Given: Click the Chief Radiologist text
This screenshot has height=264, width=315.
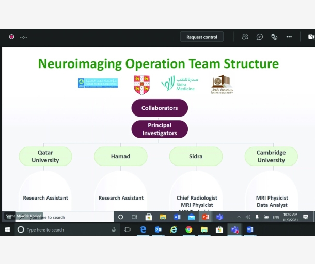Looking at the screenshot, I should [197, 198].
